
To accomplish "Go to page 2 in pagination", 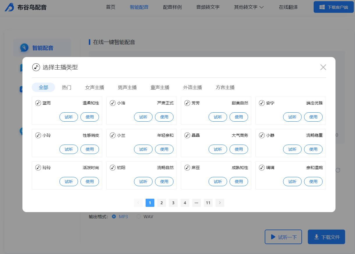I will coord(162,203).
